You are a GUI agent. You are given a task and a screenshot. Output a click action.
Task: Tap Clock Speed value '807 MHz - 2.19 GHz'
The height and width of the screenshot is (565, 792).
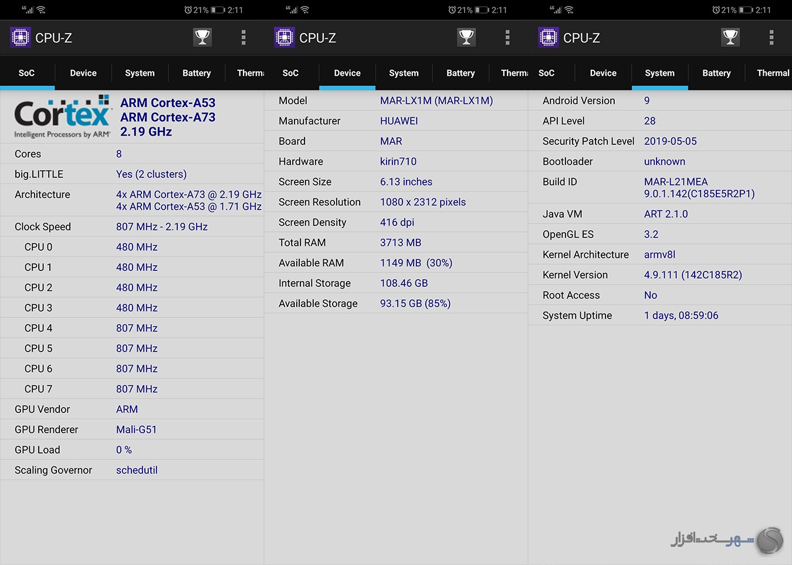click(x=162, y=226)
